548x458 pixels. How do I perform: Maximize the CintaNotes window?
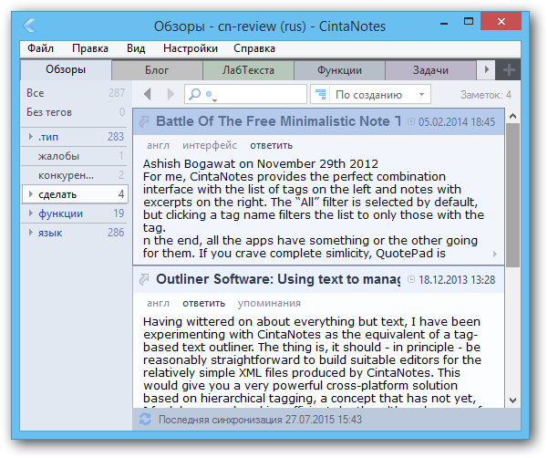[x=469, y=22]
